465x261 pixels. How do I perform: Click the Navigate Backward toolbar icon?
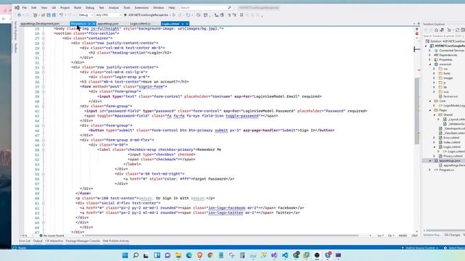20,14
